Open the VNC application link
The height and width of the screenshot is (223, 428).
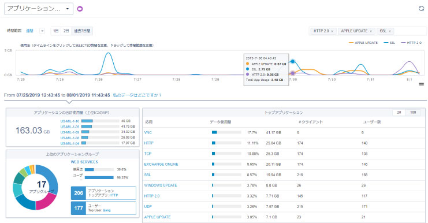click(x=148, y=132)
